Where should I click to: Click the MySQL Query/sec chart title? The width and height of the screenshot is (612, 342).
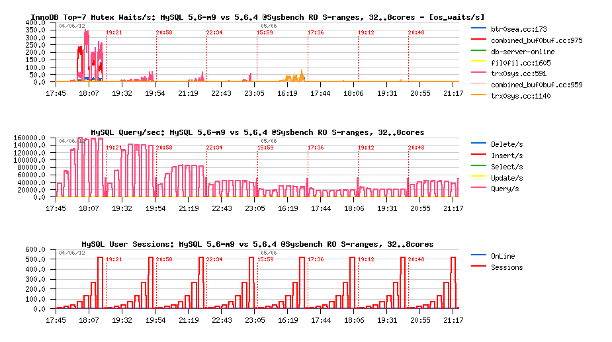click(257, 132)
